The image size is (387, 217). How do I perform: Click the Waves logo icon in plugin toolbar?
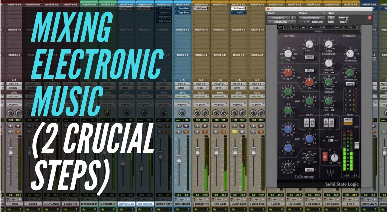(280, 27)
